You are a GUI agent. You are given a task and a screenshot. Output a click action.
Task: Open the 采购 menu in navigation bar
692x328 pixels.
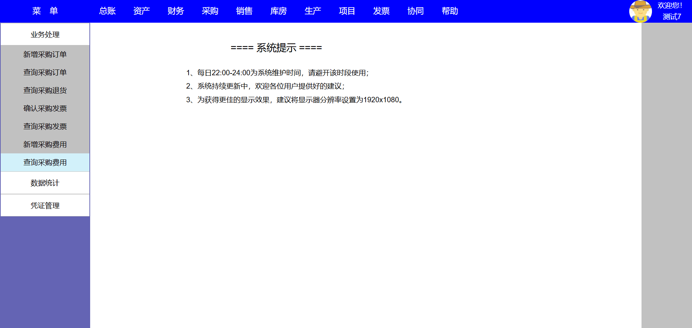(x=210, y=11)
